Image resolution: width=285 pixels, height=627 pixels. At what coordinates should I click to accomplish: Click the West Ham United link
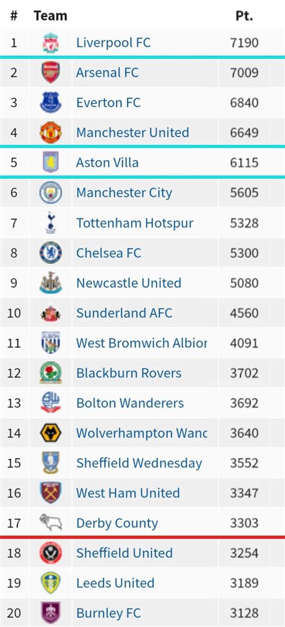click(128, 493)
